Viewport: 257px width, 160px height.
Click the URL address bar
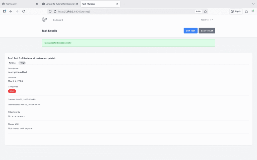pos(125,11)
